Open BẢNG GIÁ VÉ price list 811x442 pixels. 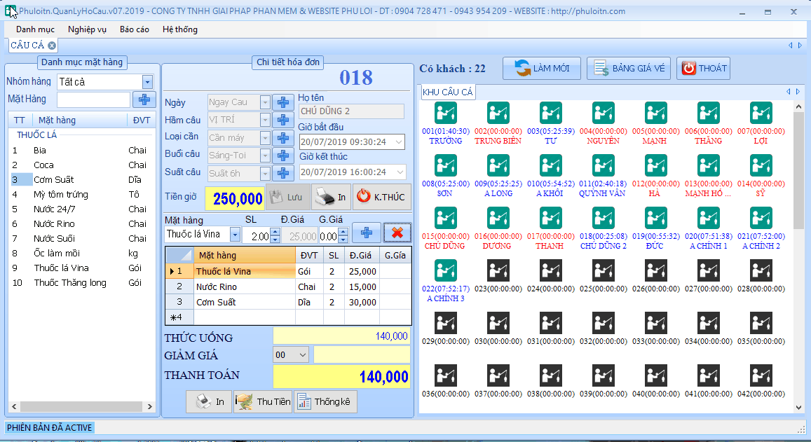(x=629, y=68)
